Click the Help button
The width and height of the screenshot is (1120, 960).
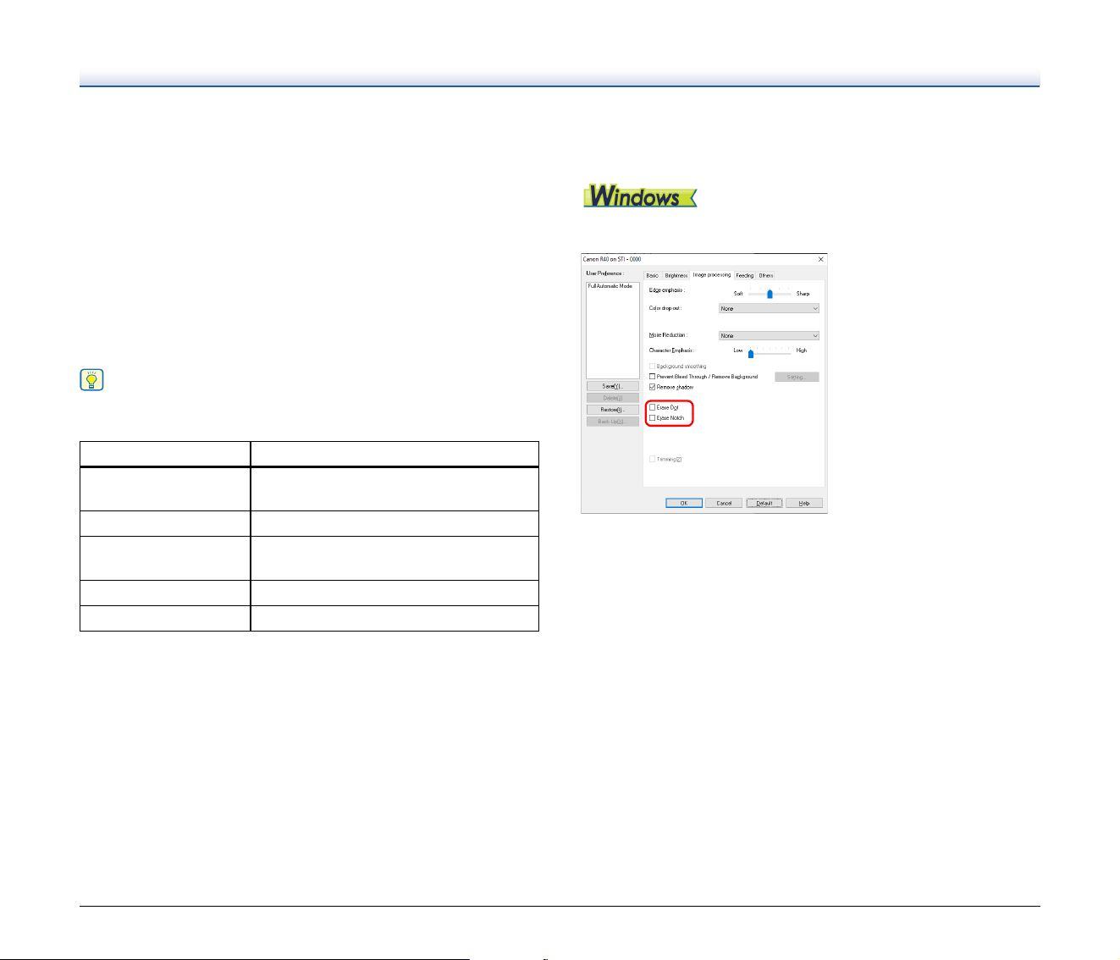(x=804, y=503)
